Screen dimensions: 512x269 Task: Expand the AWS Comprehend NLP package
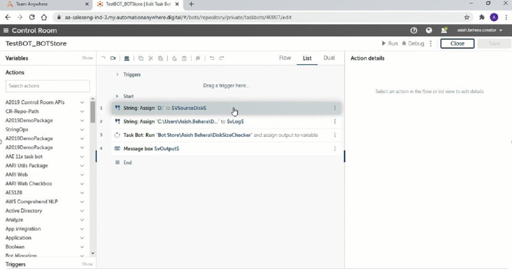(82, 202)
